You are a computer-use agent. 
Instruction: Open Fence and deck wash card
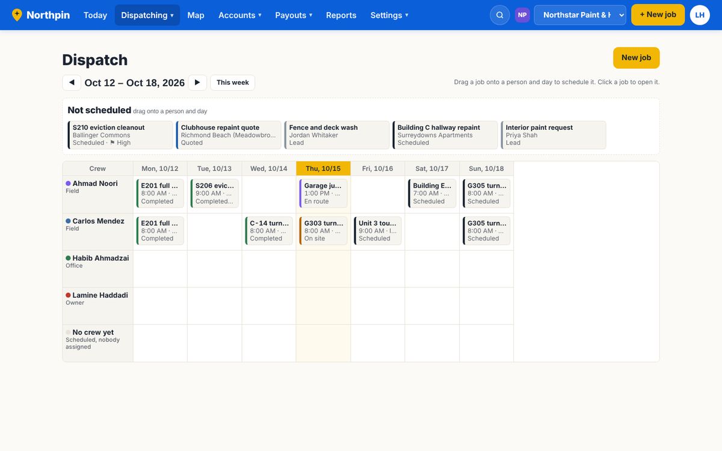point(337,135)
